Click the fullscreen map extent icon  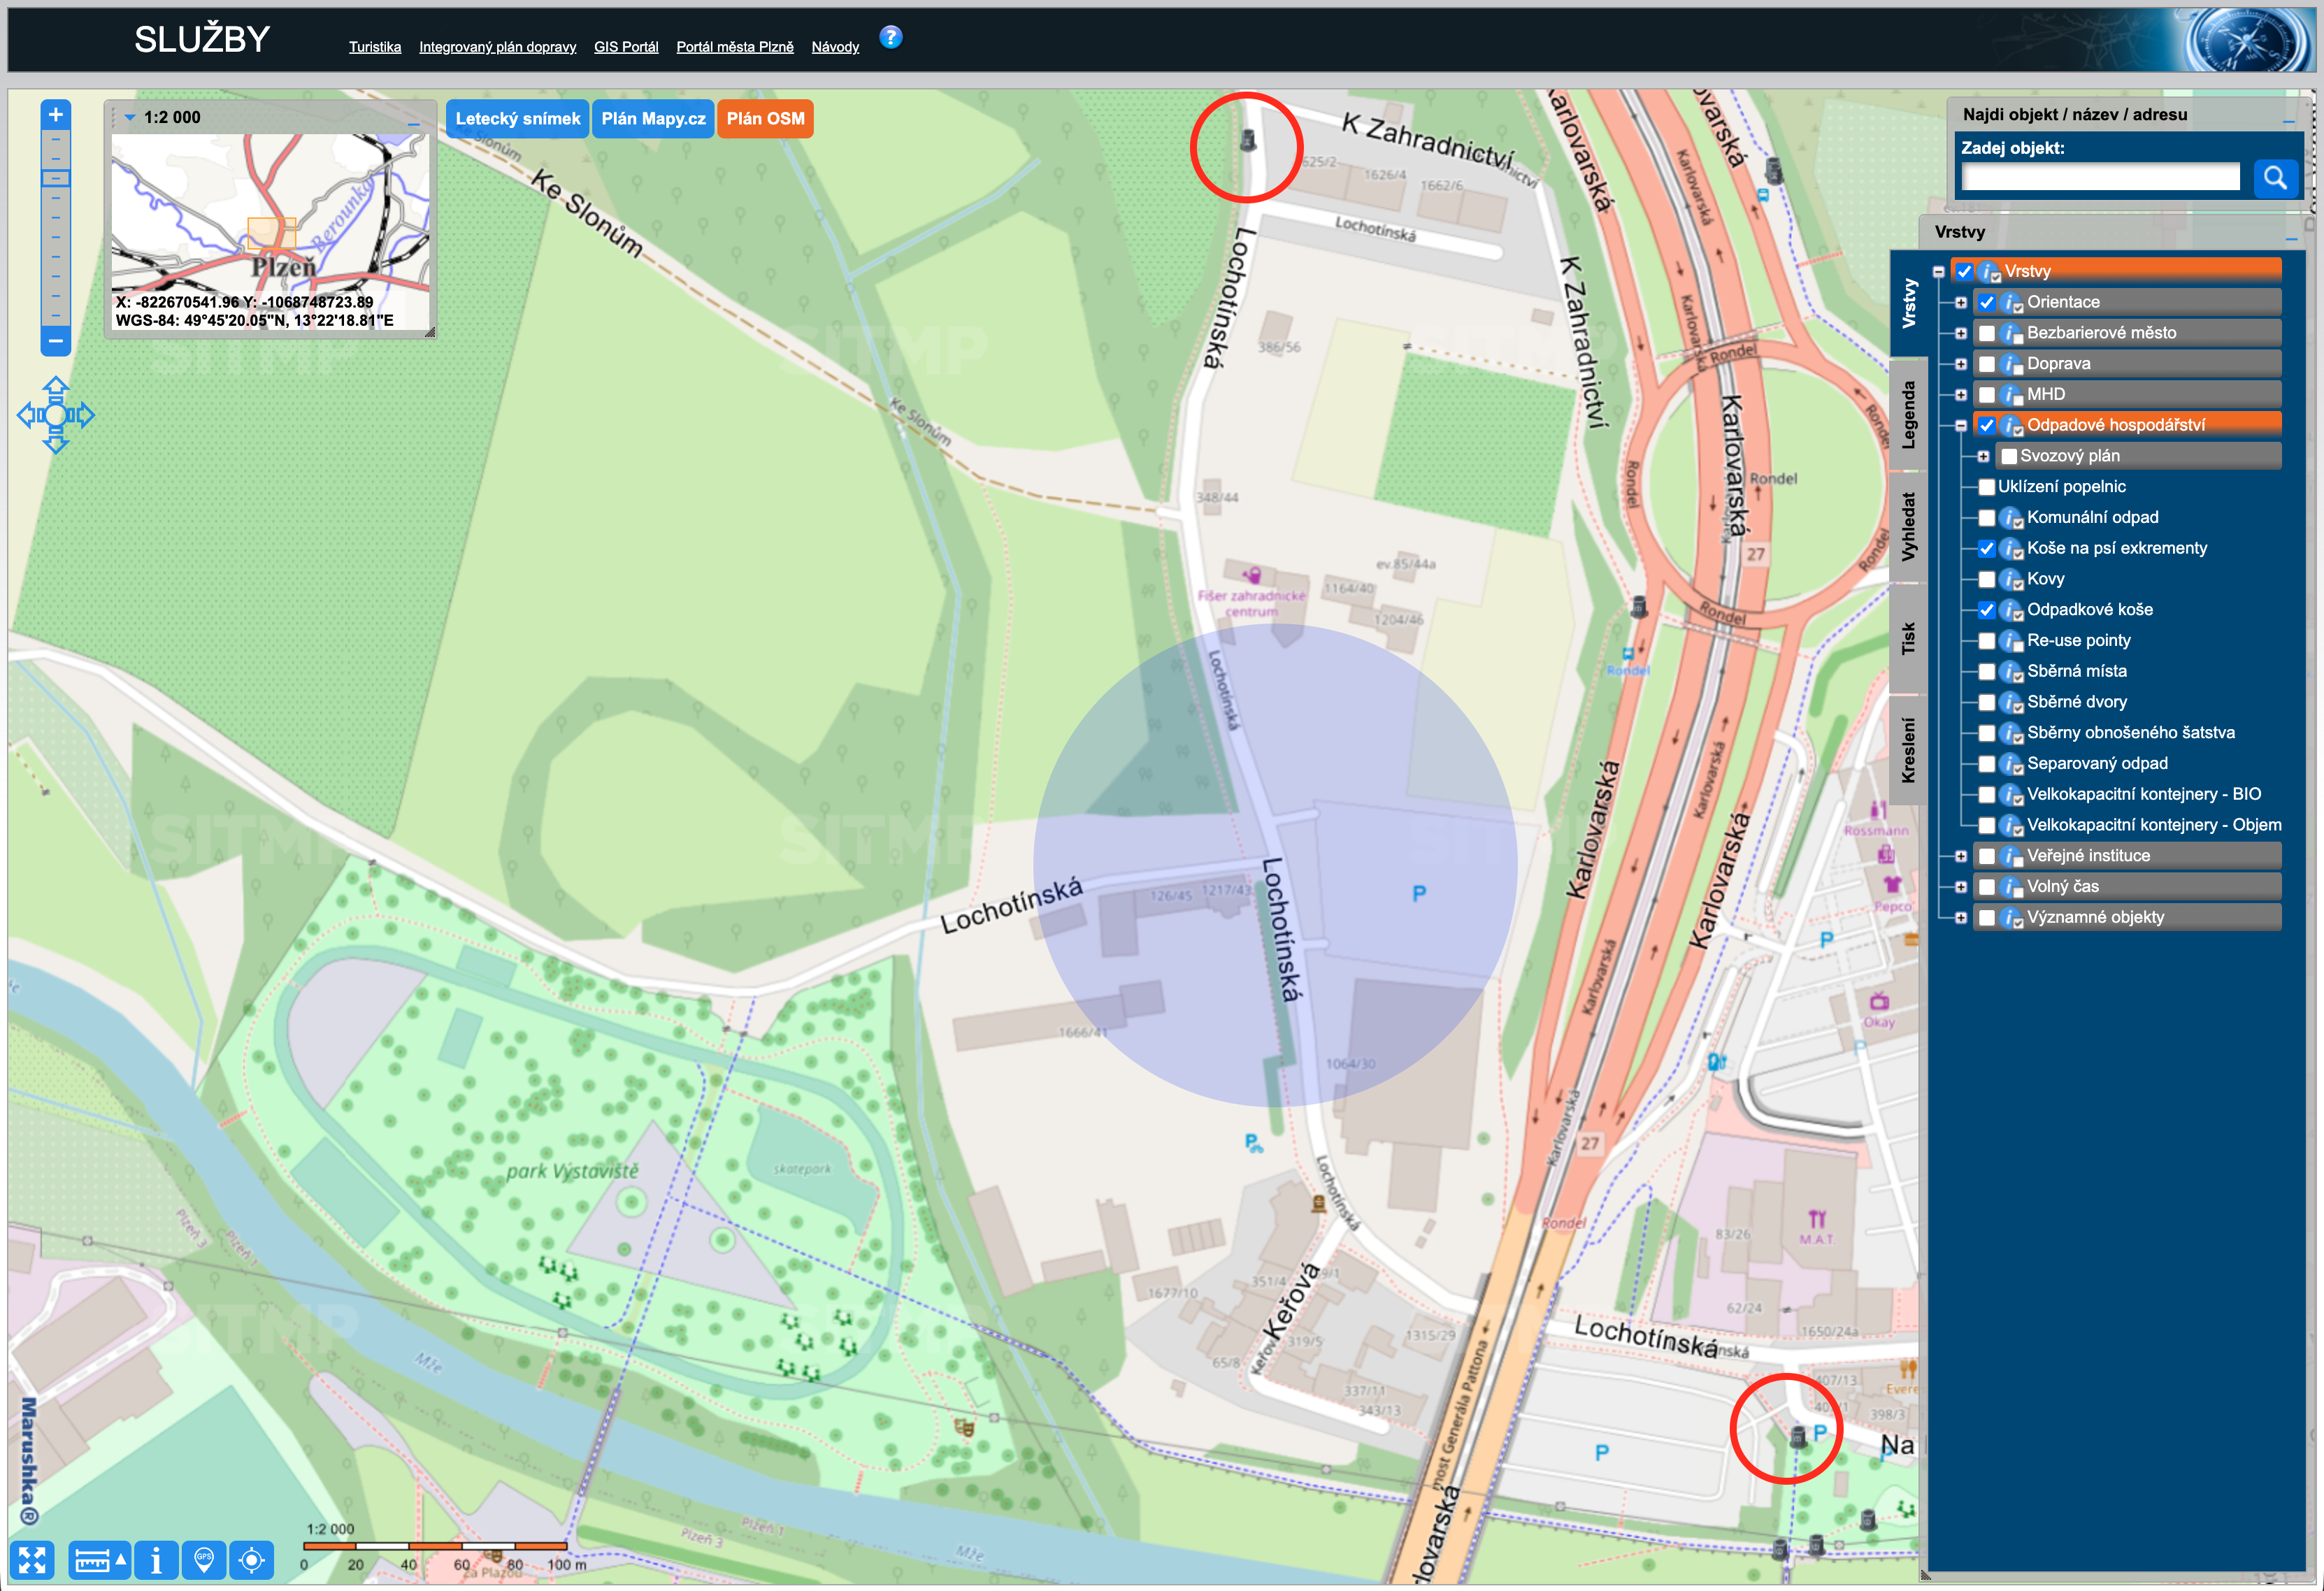(x=32, y=1560)
